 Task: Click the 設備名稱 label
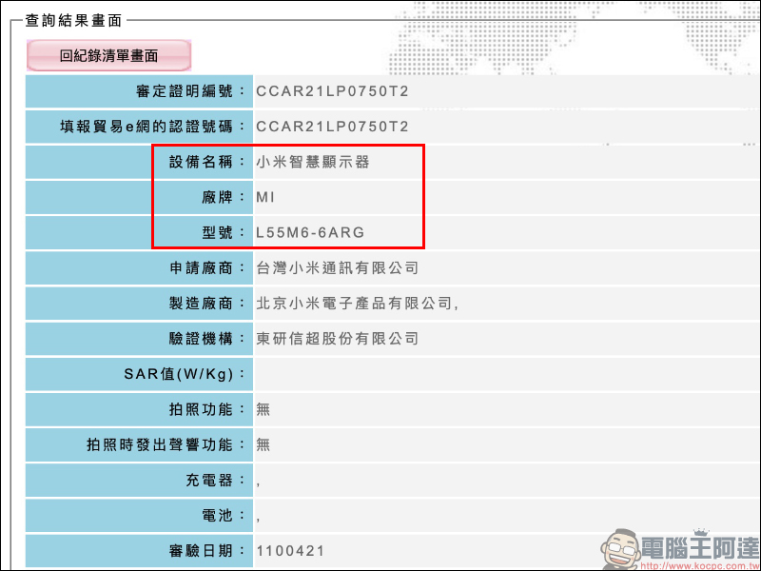[x=206, y=162]
